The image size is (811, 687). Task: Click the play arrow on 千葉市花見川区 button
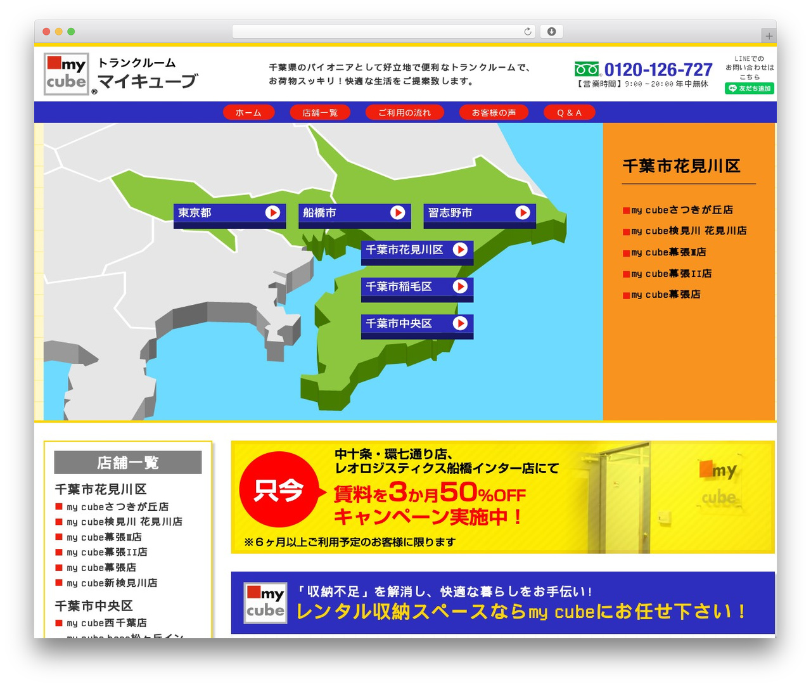[x=460, y=250]
